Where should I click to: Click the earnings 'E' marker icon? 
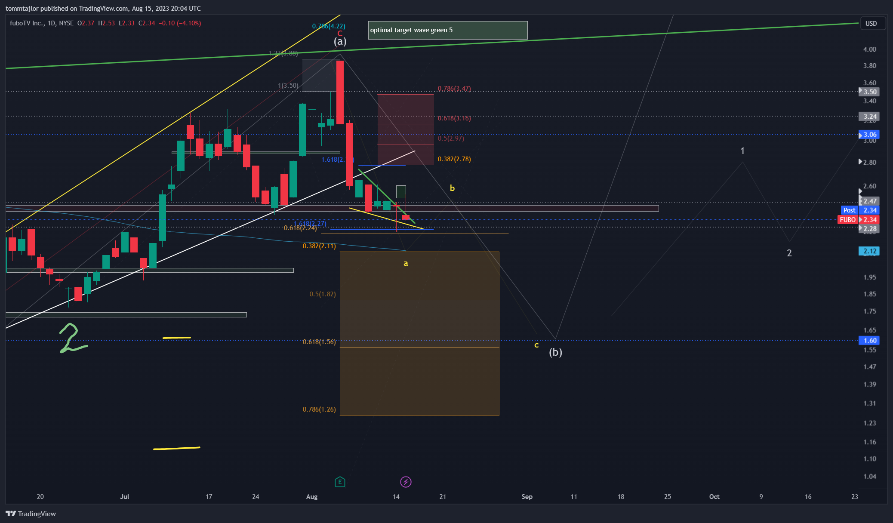(x=340, y=482)
